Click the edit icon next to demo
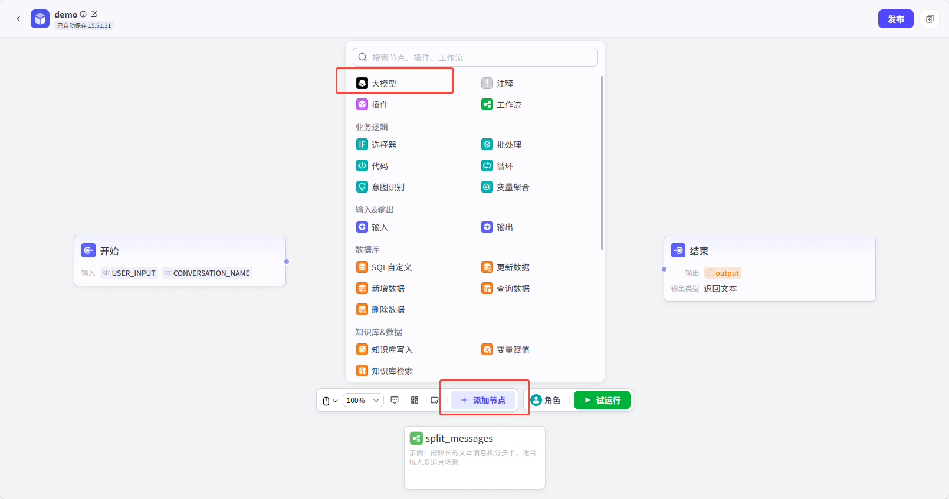This screenshot has width=949, height=499. (94, 14)
